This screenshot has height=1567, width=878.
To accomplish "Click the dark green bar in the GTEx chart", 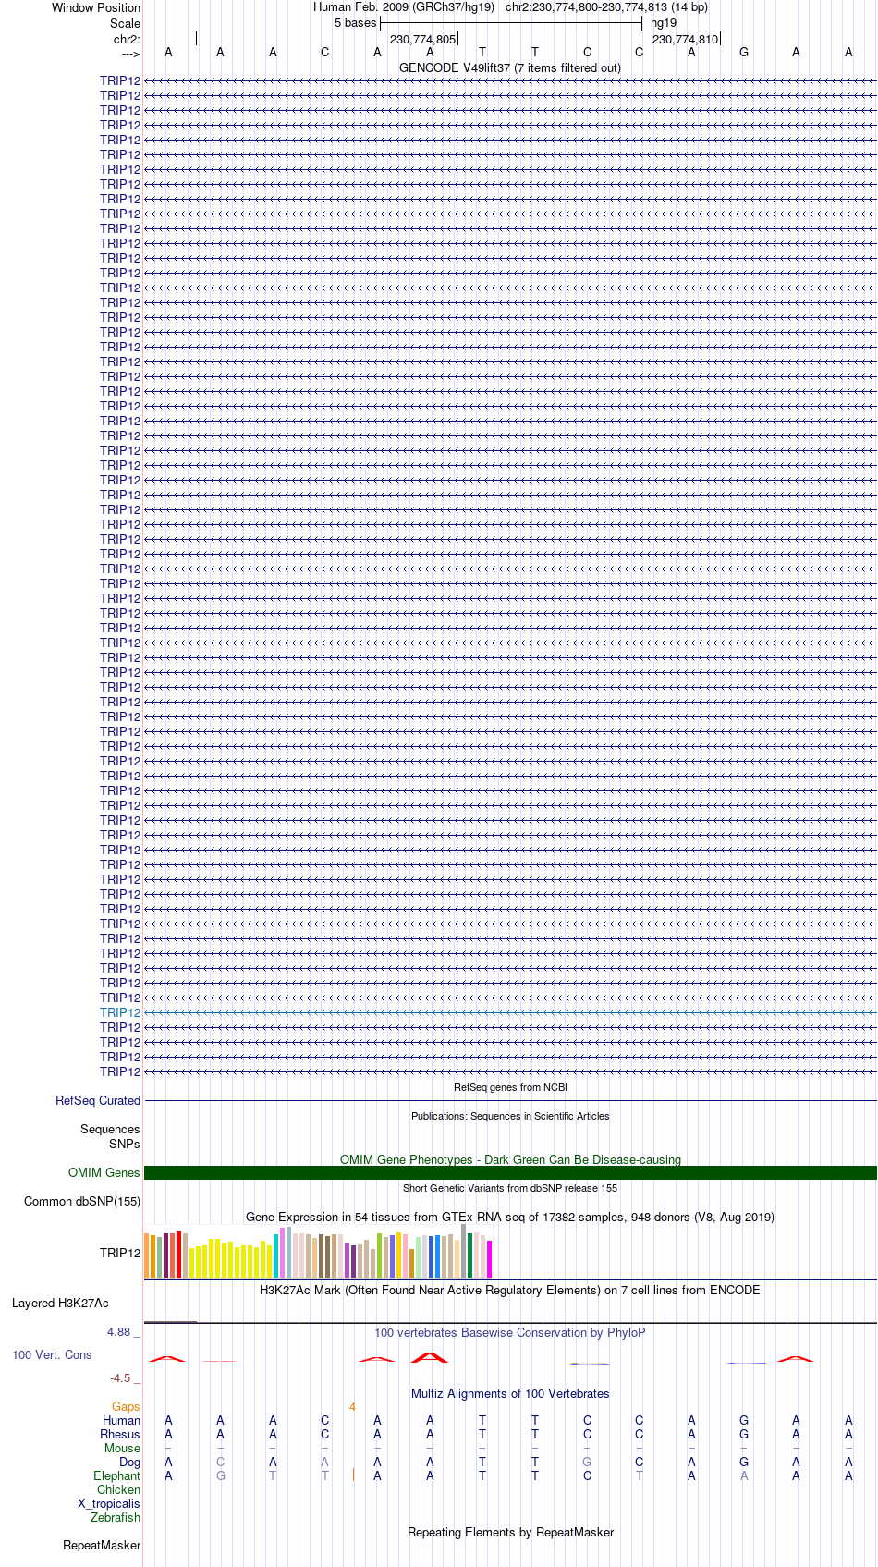I will pyautogui.click(x=469, y=1255).
